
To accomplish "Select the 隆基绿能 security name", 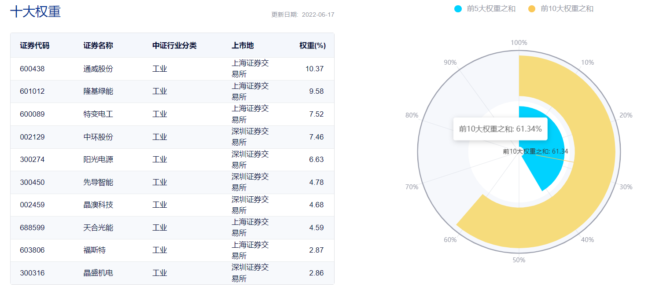I will (98, 92).
